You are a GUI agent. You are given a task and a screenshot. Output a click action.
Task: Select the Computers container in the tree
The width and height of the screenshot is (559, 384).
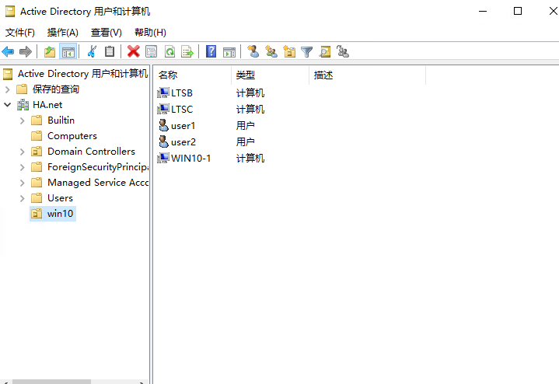pos(72,136)
